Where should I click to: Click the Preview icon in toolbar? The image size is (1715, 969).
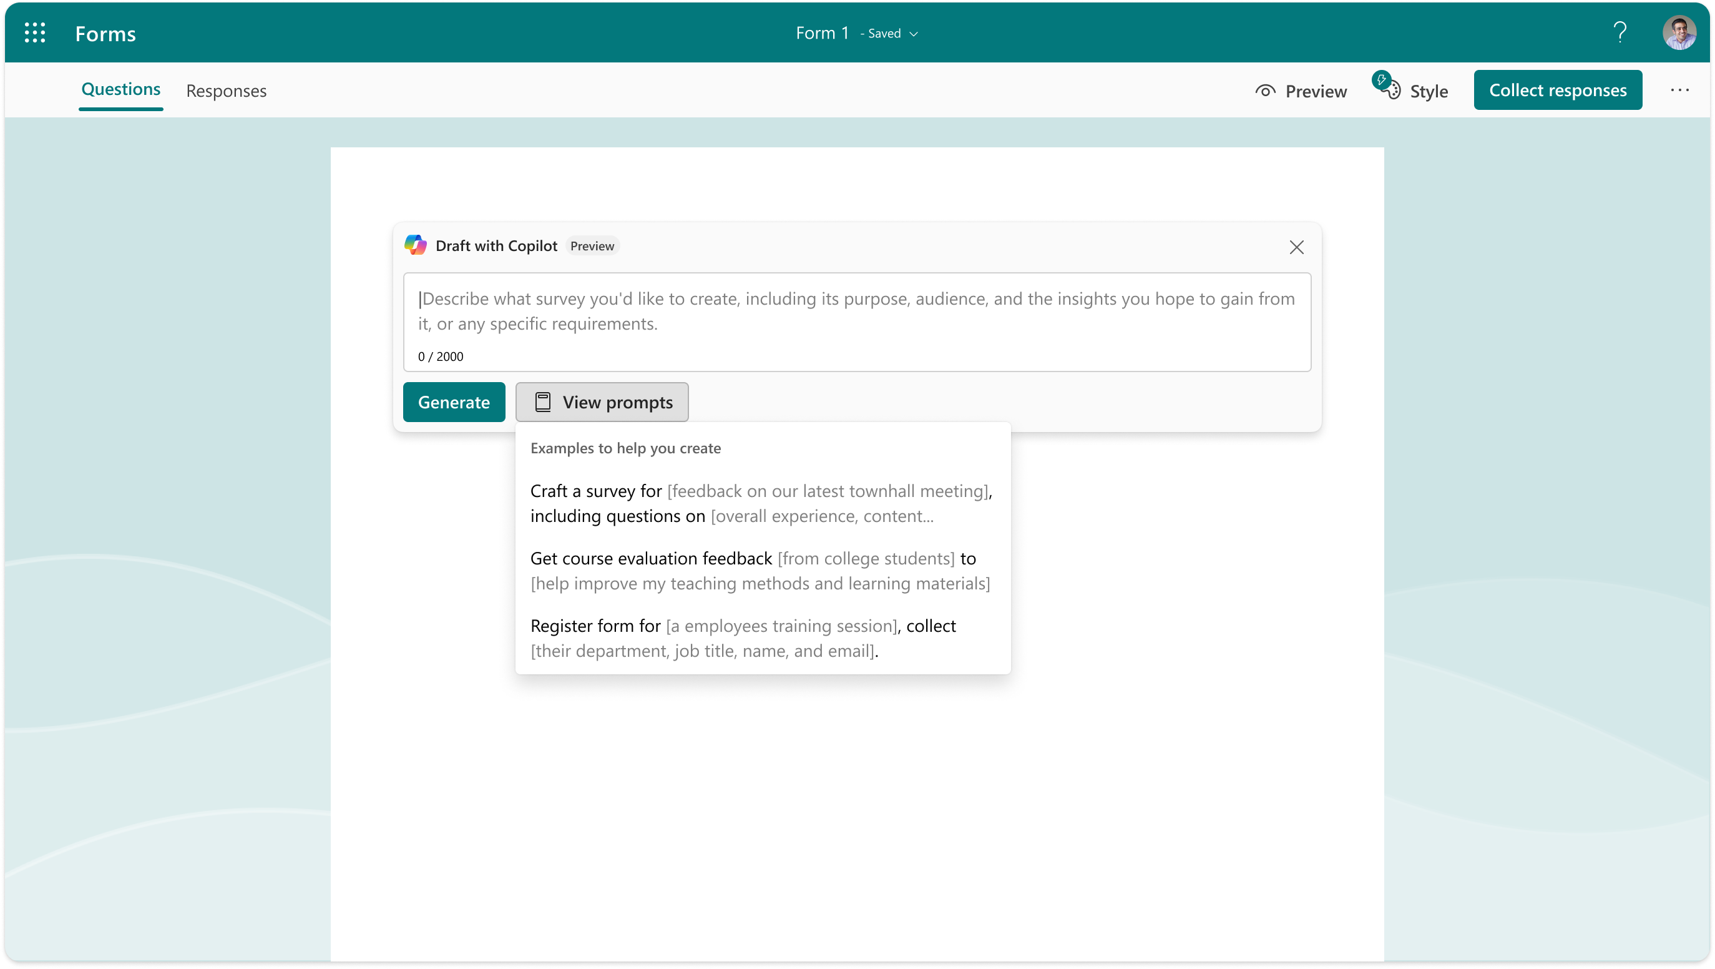pos(1266,89)
